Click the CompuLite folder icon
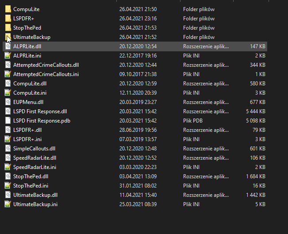Viewport: 288px width, 234px height. (8, 9)
